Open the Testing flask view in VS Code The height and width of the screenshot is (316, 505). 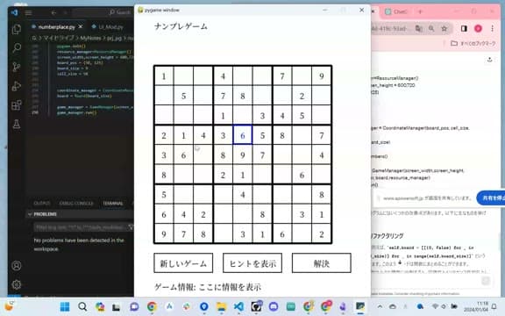(17, 124)
